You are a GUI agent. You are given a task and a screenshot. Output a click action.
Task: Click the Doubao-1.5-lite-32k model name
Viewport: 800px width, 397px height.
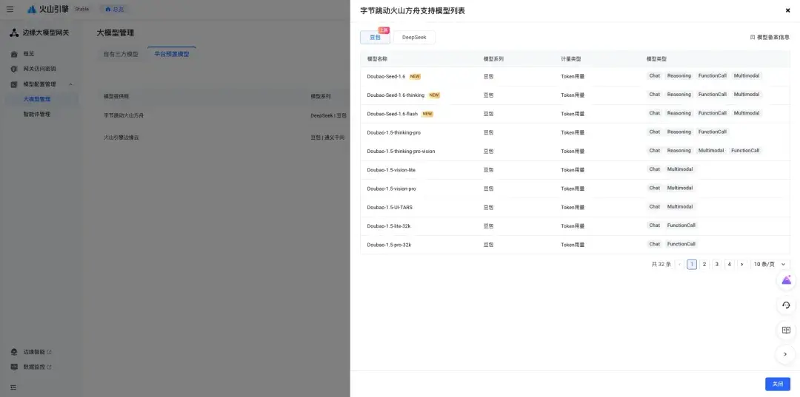pos(389,226)
